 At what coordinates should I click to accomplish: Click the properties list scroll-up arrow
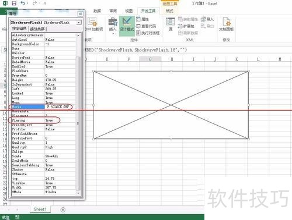coord(78,36)
